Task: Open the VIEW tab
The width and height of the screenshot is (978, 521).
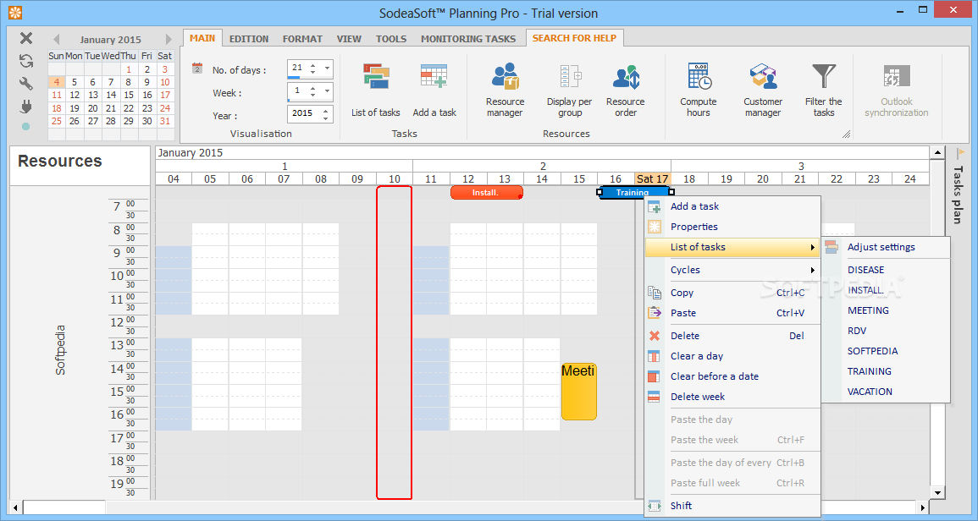Action: coord(349,39)
